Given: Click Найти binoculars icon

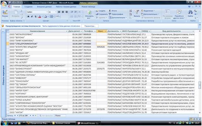Looking at the screenshot, I should click(190, 12).
